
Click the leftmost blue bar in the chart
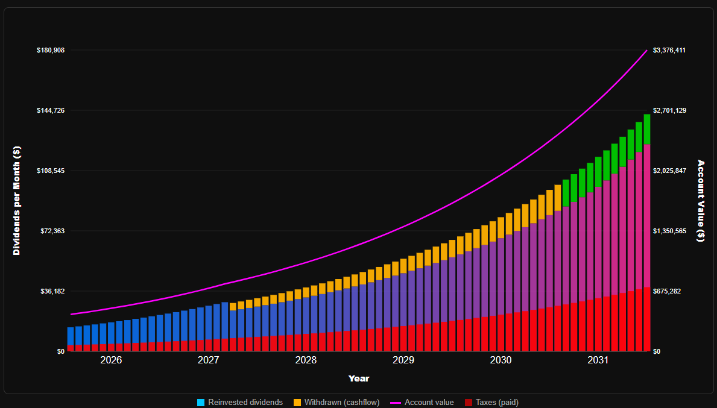point(71,336)
